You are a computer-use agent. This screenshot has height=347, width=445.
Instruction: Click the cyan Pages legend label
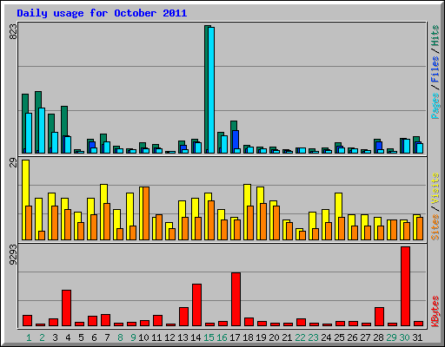click(x=435, y=106)
